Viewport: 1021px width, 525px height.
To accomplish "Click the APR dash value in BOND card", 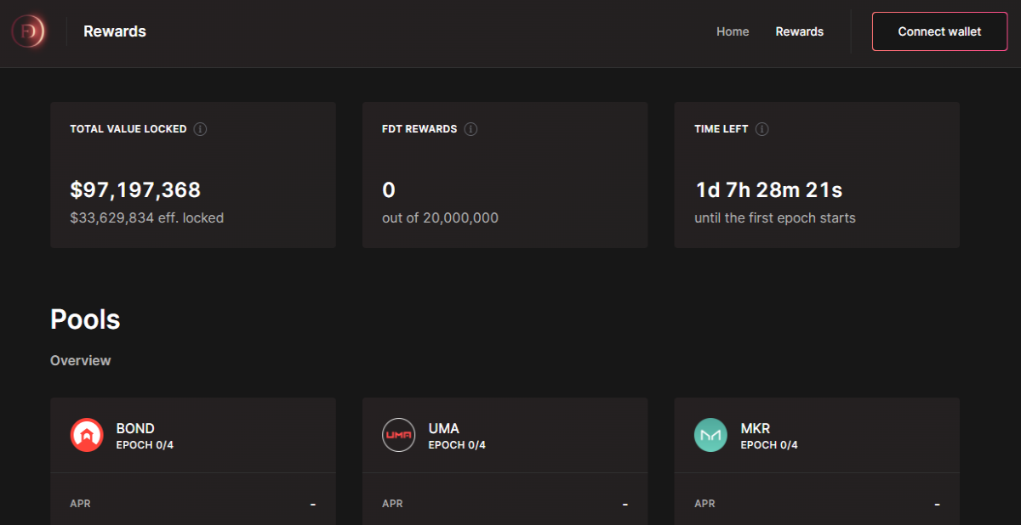I will click(312, 505).
